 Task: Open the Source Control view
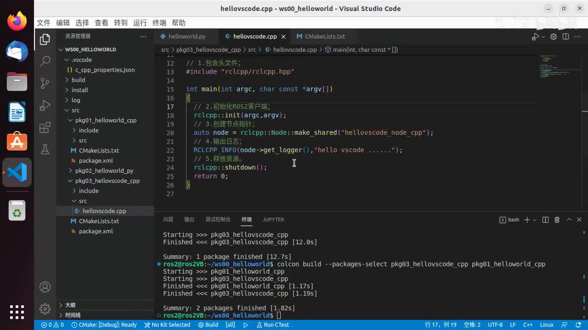coord(45,83)
